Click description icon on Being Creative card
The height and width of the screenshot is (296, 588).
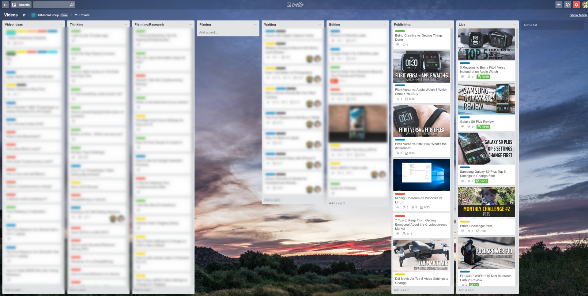coord(398,45)
